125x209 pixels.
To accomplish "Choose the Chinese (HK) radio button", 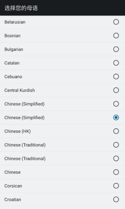I will click(x=116, y=131).
